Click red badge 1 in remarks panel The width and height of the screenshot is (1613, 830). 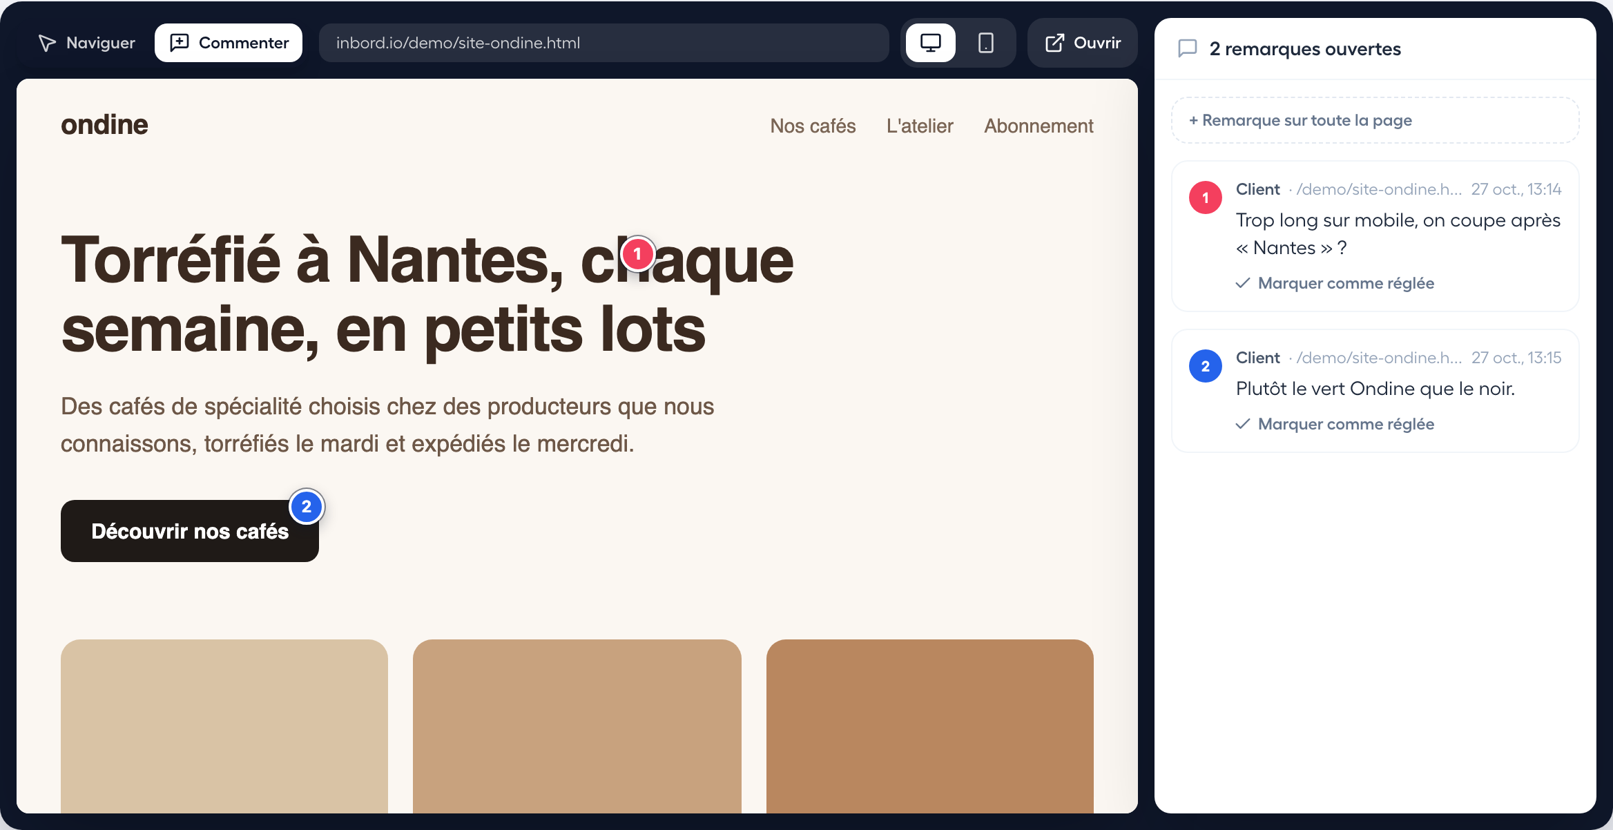(1206, 197)
